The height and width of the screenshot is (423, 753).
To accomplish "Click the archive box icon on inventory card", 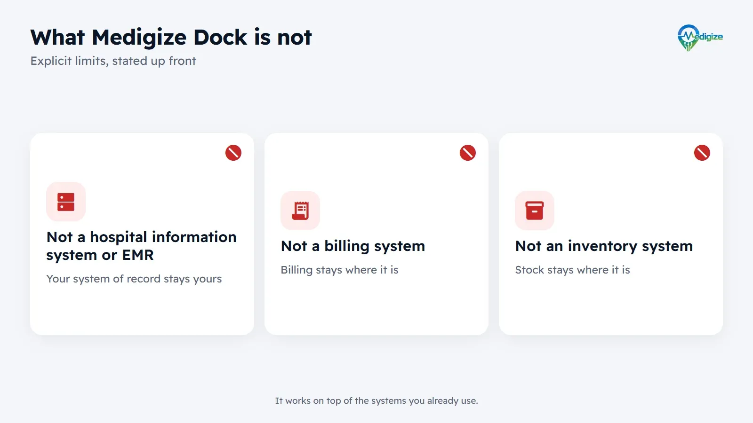I will (x=535, y=211).
